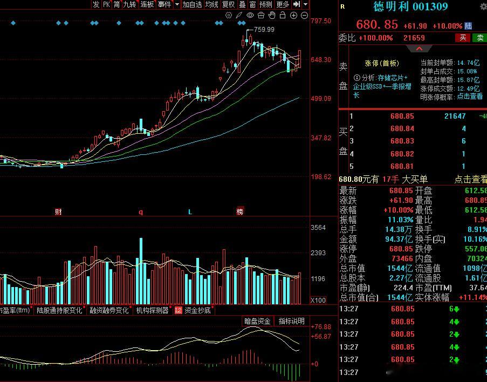Click 振幅 value 11.03%
Viewport: 487px width, 382px height.
click(400, 220)
